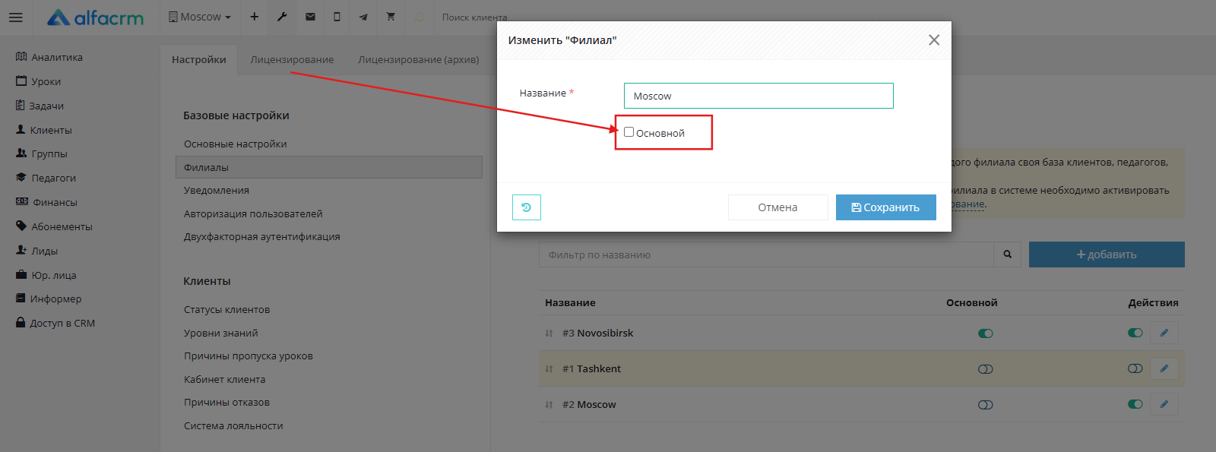Screen dimensions: 1216x452
Task: Click the shopping cart icon
Action: point(391,17)
